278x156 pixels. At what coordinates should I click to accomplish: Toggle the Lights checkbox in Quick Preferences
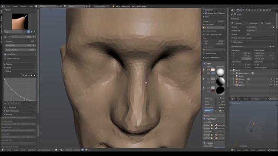[x=205, y=63]
